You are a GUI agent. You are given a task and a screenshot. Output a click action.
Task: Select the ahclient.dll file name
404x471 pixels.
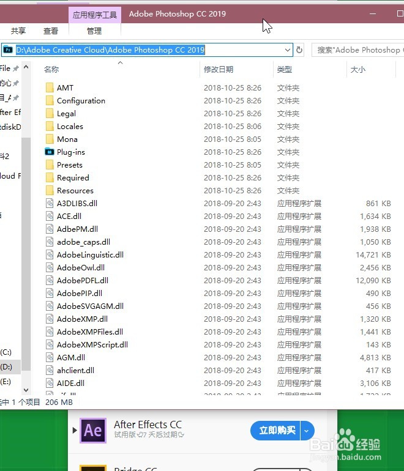(75, 370)
